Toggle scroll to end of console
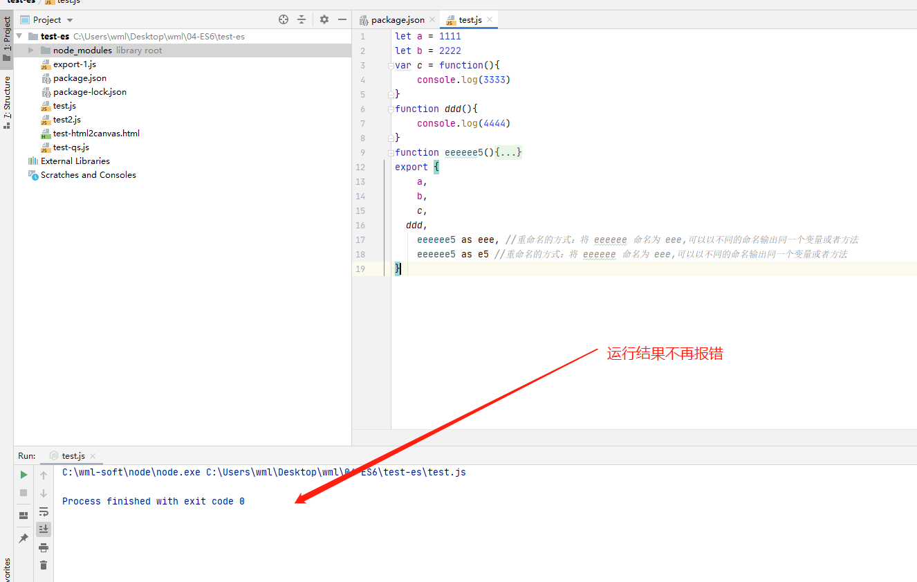 pyautogui.click(x=44, y=529)
